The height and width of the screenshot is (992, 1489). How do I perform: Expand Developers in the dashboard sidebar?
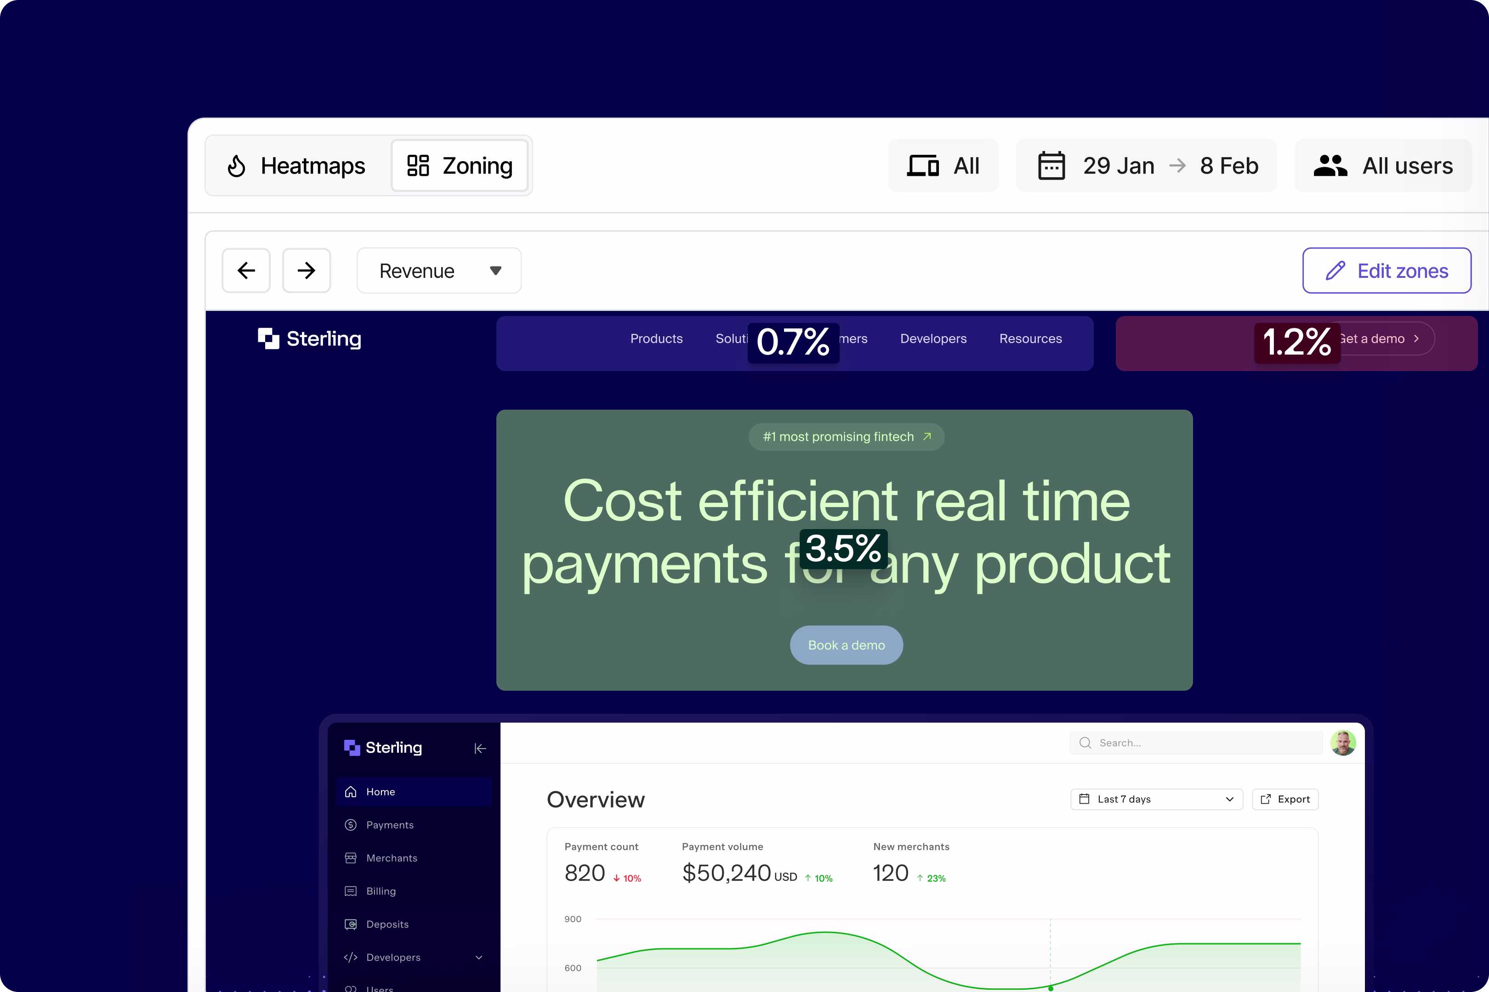click(478, 957)
